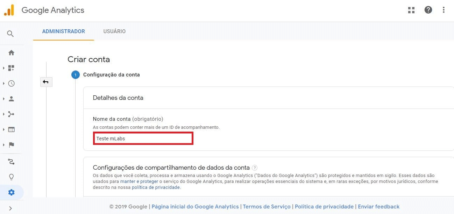Open Audience reports via the person icon
The height and width of the screenshot is (214, 454).
[12, 98]
